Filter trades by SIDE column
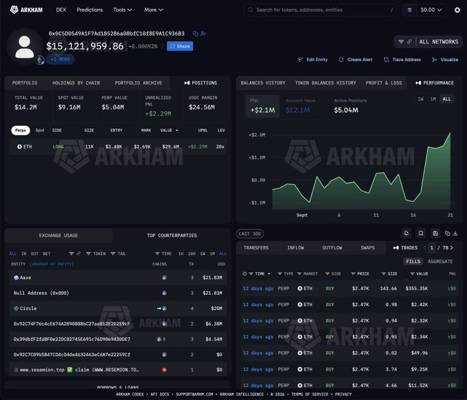 [x=328, y=274]
